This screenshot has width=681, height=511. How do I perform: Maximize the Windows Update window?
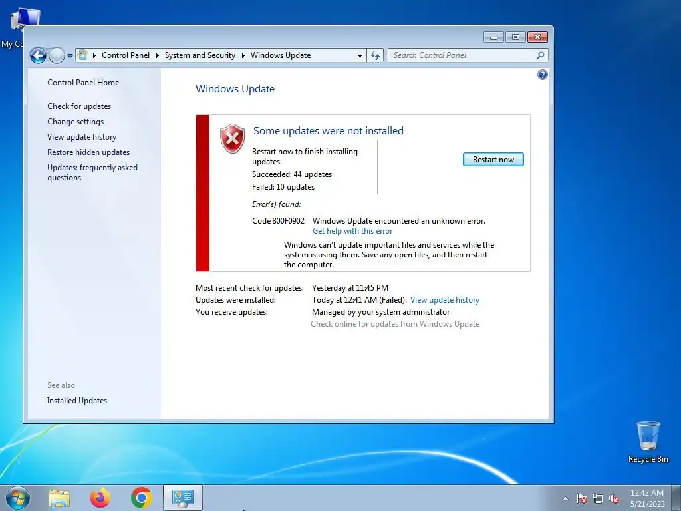click(515, 37)
